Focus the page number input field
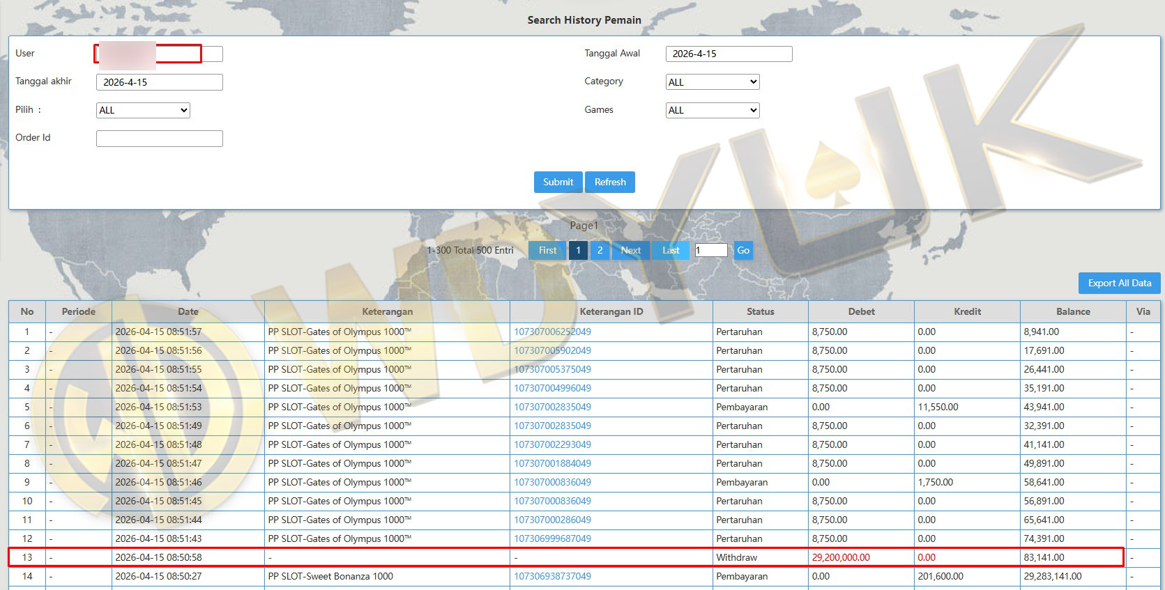This screenshot has height=590, width=1165. (710, 251)
